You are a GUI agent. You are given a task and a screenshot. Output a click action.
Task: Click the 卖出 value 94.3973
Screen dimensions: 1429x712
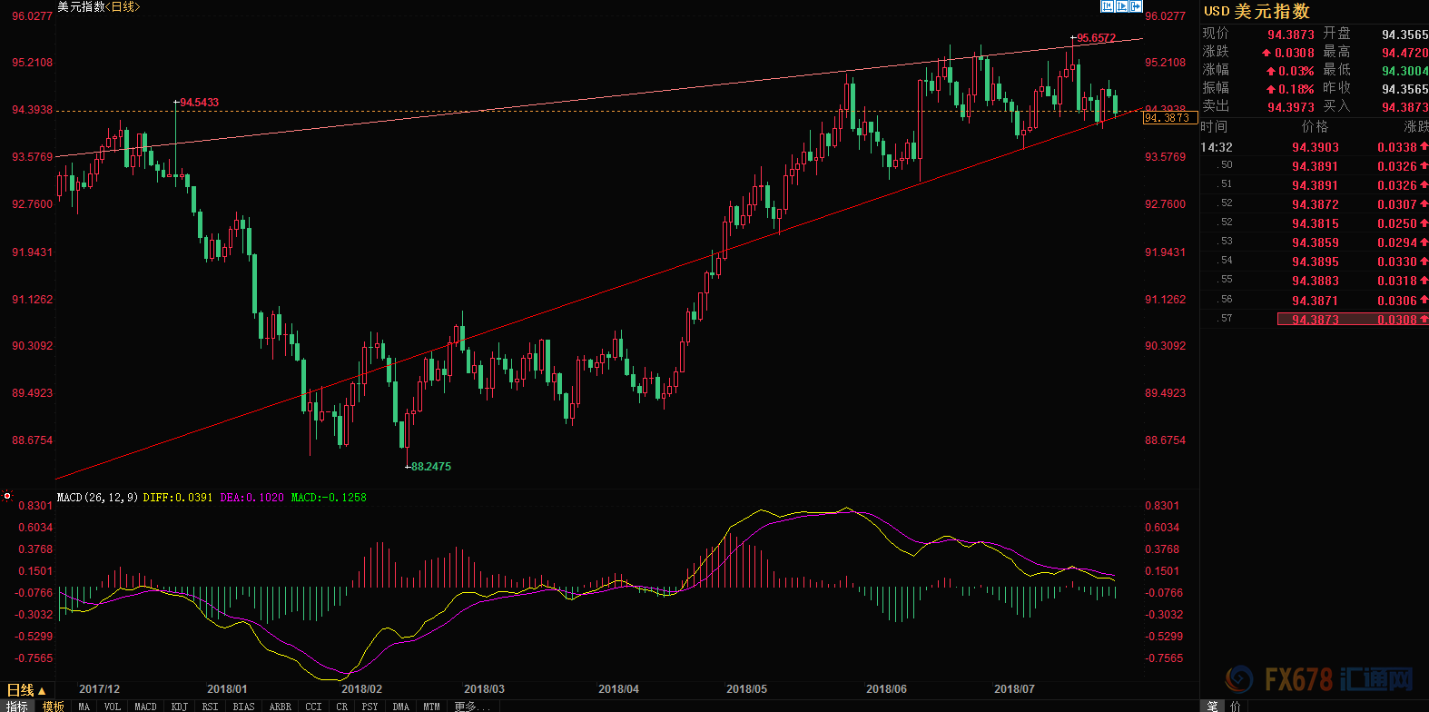tap(1291, 107)
